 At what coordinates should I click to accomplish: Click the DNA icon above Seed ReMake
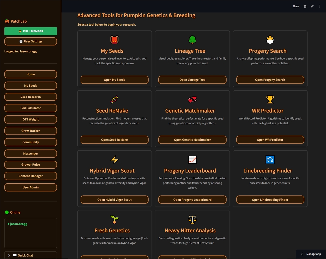click(114, 99)
